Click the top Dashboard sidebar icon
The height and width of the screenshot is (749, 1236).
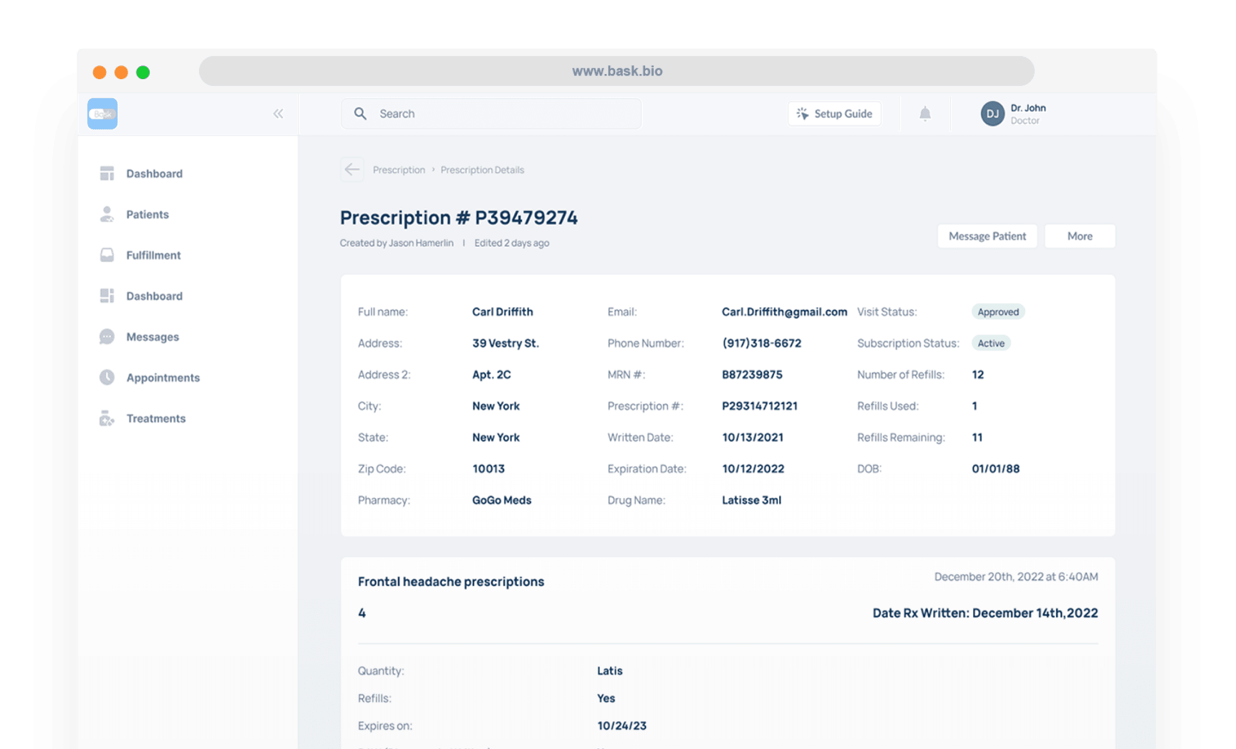tap(107, 174)
